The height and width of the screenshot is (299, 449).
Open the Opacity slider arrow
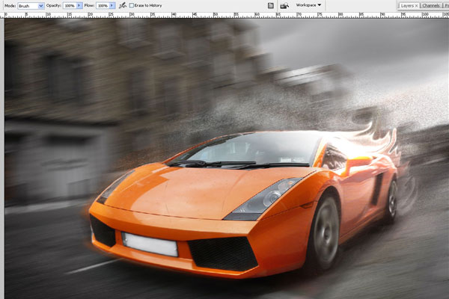click(x=79, y=5)
